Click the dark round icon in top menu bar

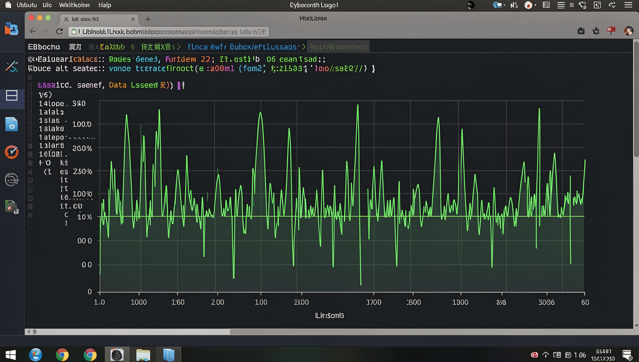tap(471, 5)
